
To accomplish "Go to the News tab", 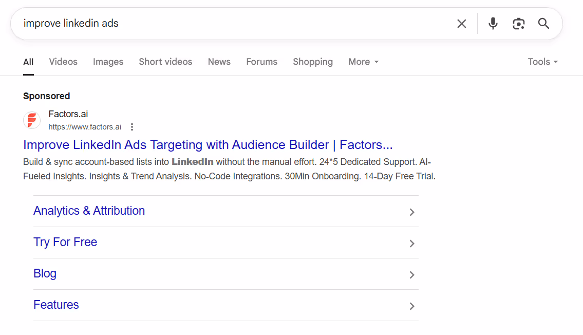I will (219, 62).
